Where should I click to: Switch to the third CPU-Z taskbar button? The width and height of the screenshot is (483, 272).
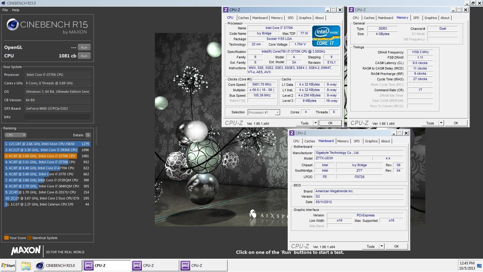click(203, 265)
